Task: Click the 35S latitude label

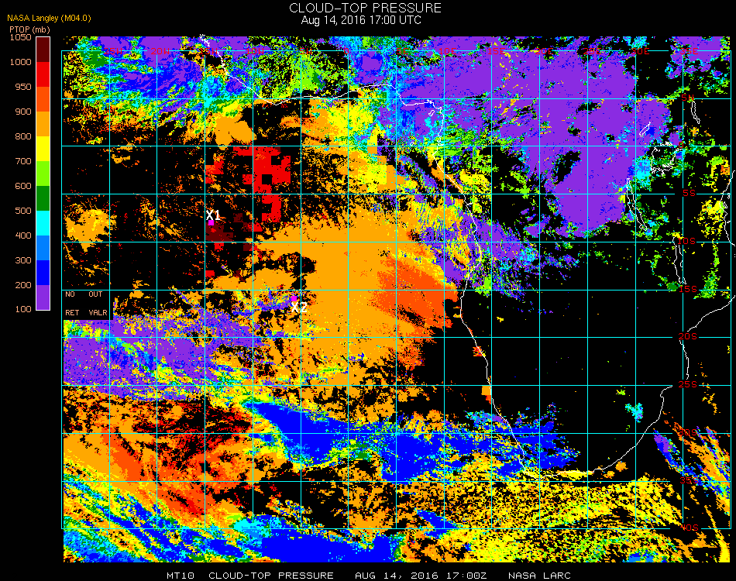Action: (689, 480)
